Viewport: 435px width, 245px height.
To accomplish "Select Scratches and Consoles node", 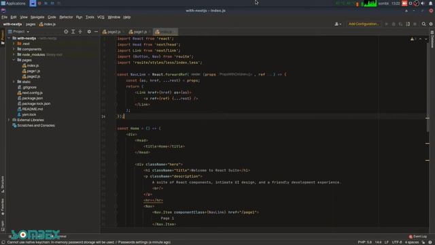I will point(33,125).
